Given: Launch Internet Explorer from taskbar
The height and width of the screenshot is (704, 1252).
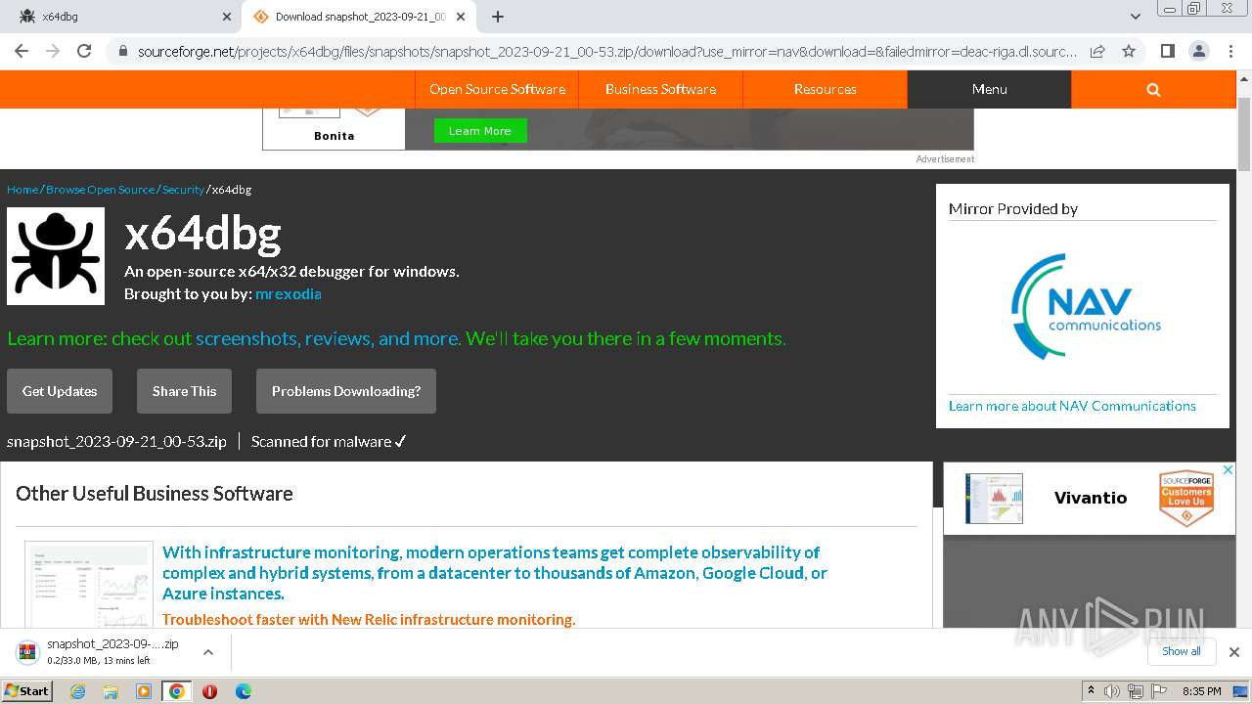Looking at the screenshot, I should (78, 691).
